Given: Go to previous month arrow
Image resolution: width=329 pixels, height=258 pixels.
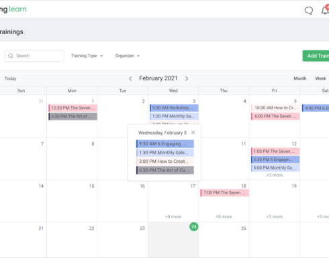Looking at the screenshot, I should (130, 78).
